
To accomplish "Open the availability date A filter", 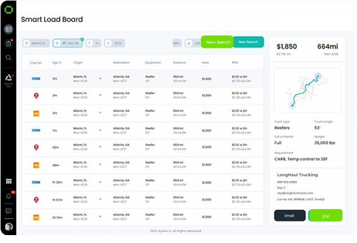I will (x=193, y=43).
